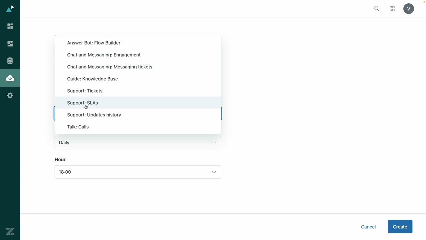Click the Cancel link
The image size is (426, 240).
click(x=368, y=227)
